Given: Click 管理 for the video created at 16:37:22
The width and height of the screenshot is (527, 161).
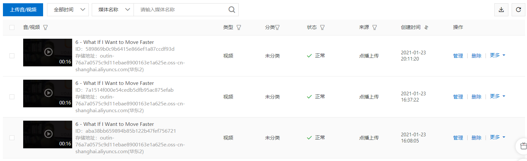Looking at the screenshot, I should pyautogui.click(x=458, y=97).
